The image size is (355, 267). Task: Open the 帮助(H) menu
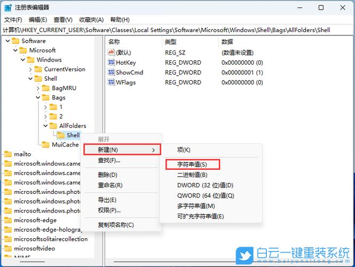pyautogui.click(x=120, y=20)
